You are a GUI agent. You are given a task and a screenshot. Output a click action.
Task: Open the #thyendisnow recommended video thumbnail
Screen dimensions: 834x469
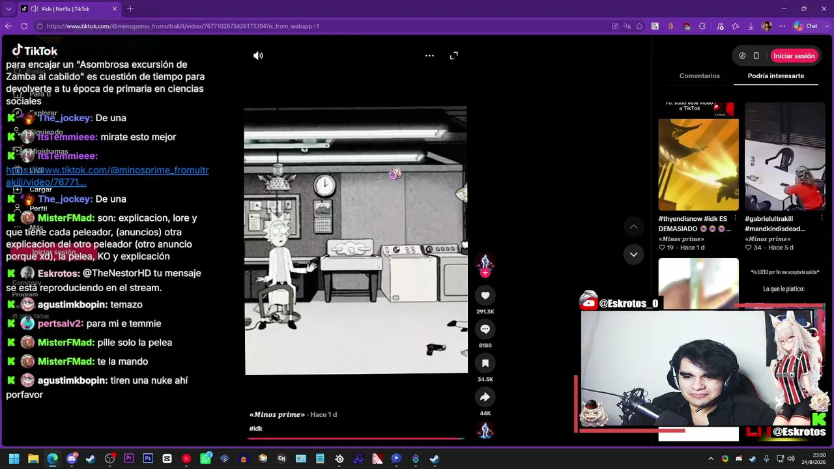click(x=698, y=156)
